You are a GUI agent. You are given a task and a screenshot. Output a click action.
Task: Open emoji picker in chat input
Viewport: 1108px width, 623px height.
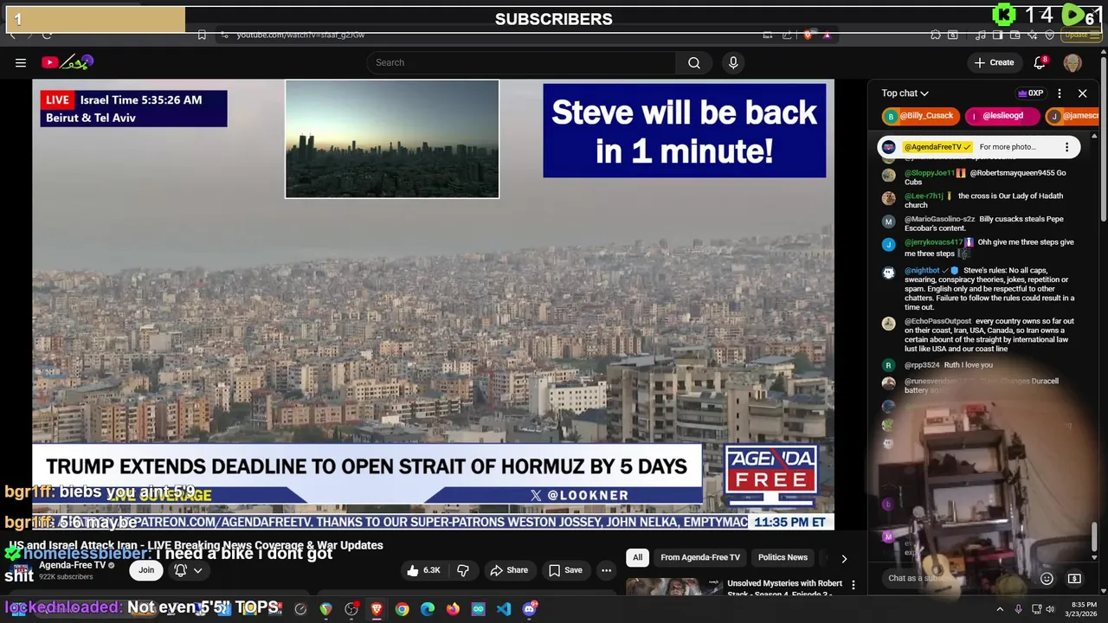tap(1047, 578)
